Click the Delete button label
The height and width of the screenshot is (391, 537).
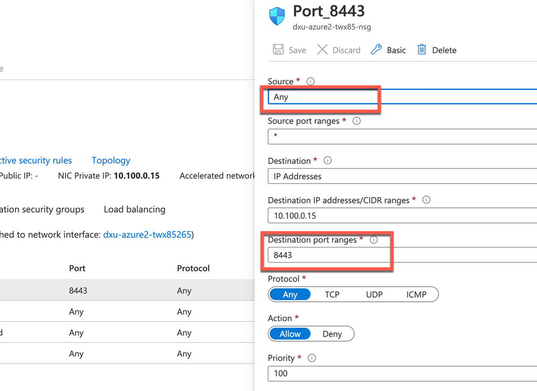[444, 50]
